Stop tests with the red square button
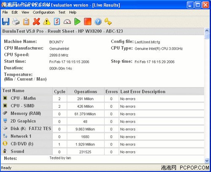The image size is (211, 172). tap(88, 21)
